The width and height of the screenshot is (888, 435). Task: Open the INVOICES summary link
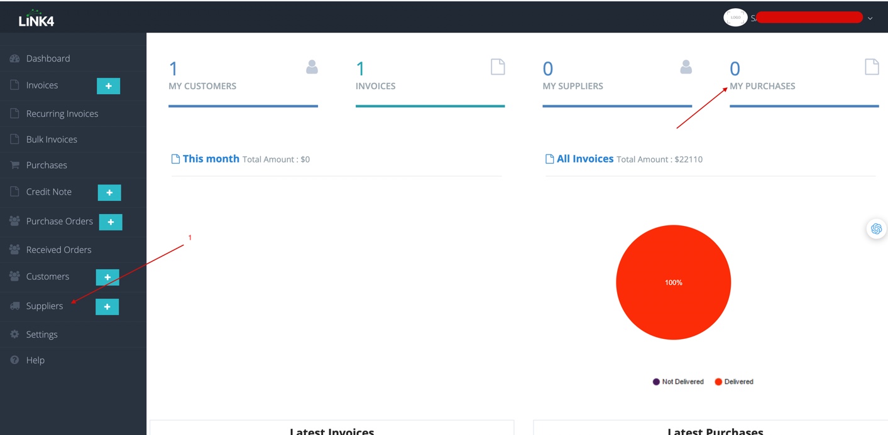[x=376, y=86]
